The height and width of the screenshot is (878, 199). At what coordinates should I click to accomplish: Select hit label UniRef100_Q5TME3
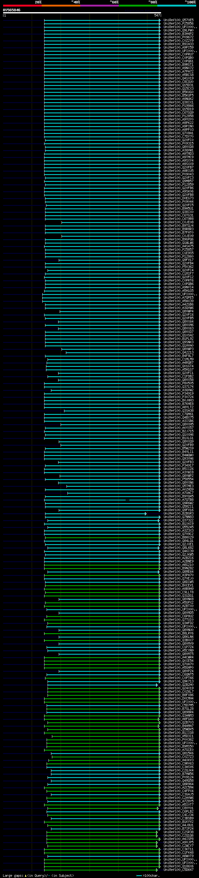coord(178,486)
